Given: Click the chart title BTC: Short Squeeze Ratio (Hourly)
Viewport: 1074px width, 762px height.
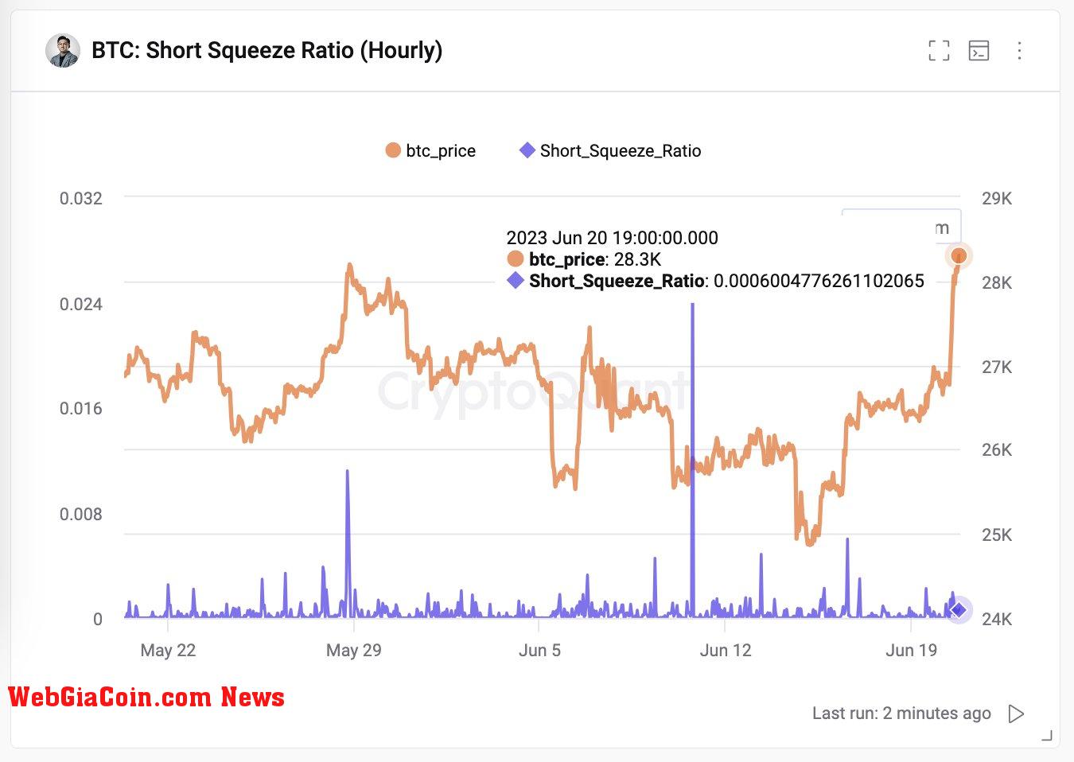Looking at the screenshot, I should point(267,50).
